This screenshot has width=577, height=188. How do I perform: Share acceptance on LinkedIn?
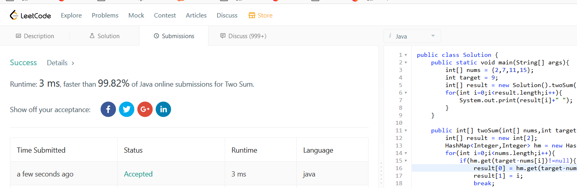(163, 109)
